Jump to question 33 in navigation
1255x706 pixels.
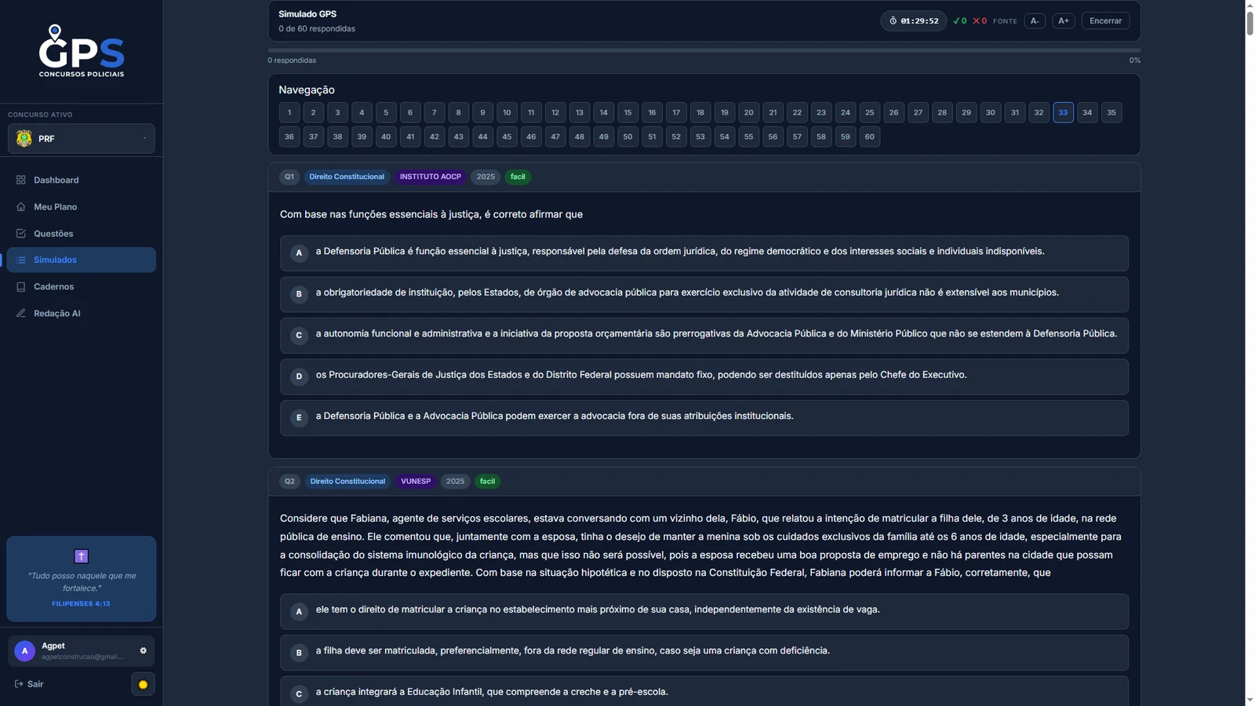(1063, 112)
